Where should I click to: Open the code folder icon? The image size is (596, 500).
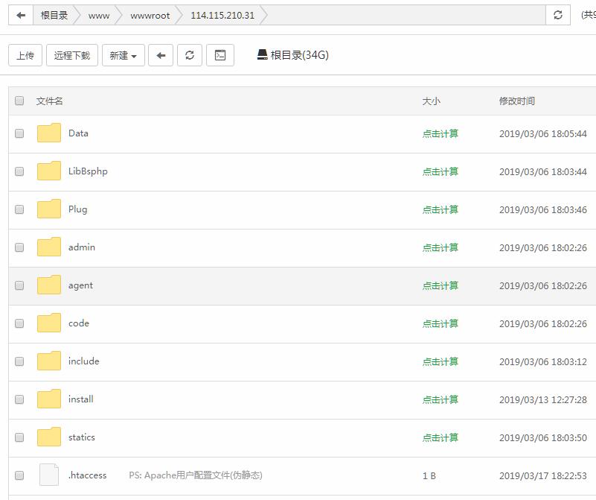[x=49, y=323]
